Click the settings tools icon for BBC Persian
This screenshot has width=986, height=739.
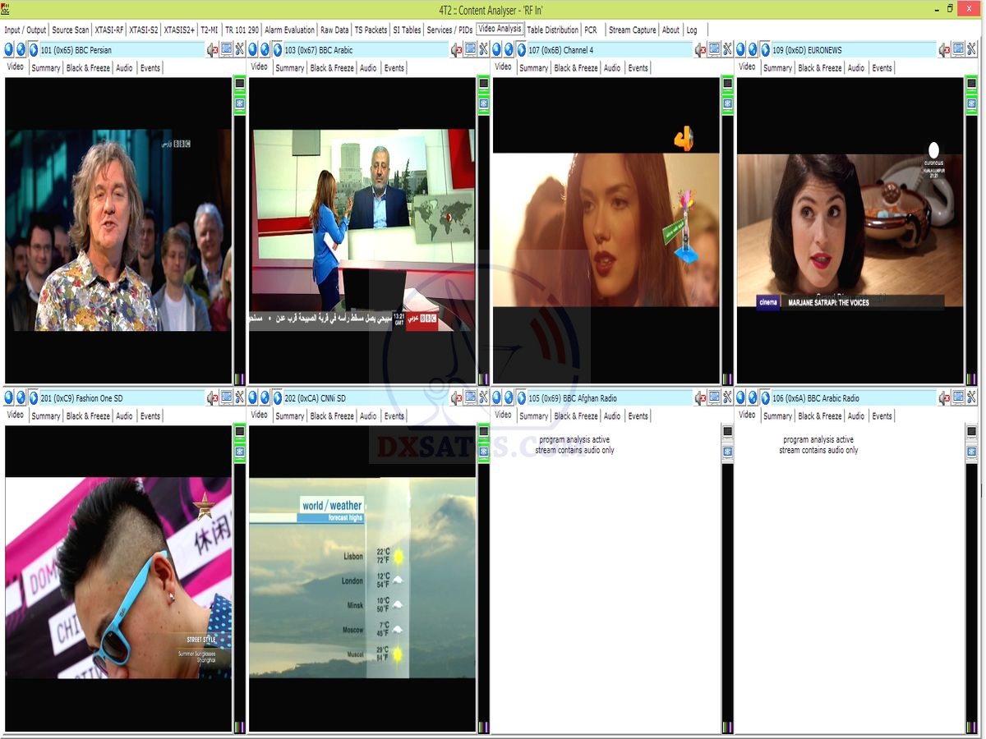coord(239,50)
